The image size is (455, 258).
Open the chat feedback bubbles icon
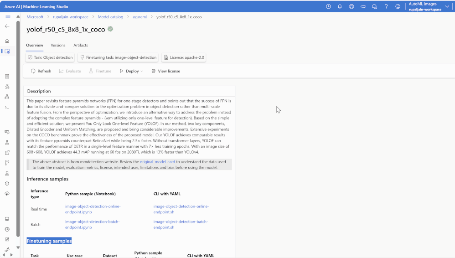pyautogui.click(x=375, y=6)
